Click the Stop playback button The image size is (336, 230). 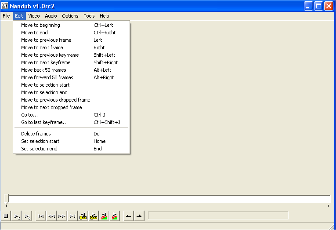point(6,216)
